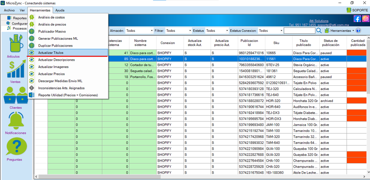Click the horizontal scrollbar thumb

(x=100, y=176)
